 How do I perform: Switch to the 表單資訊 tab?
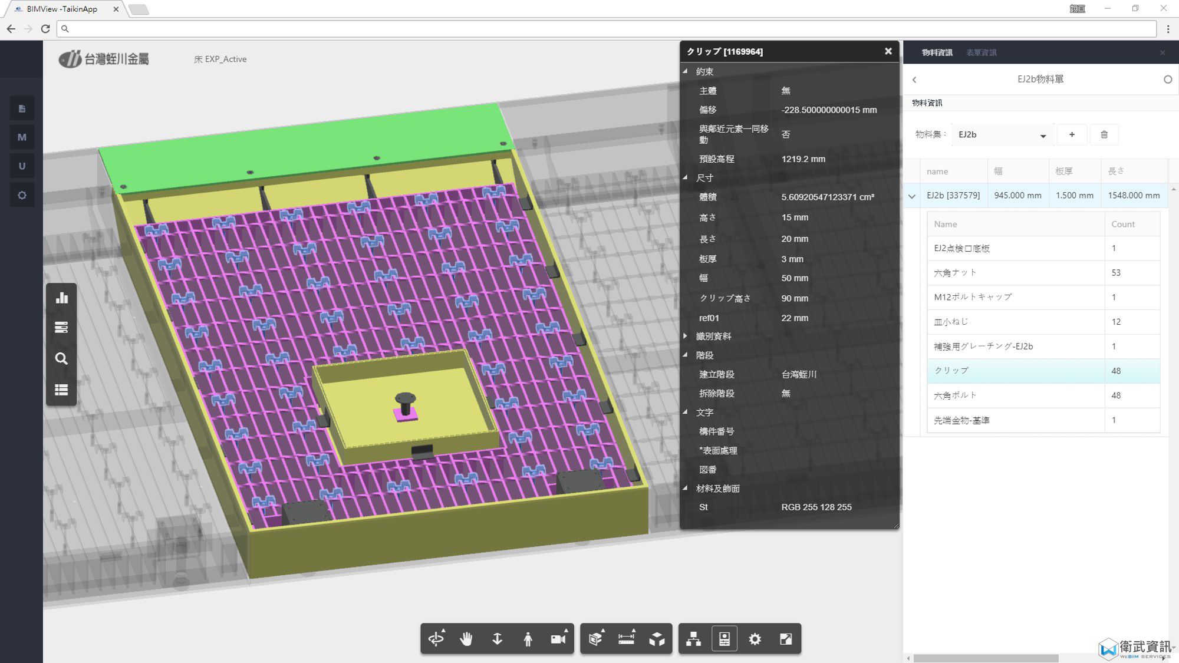tap(981, 52)
